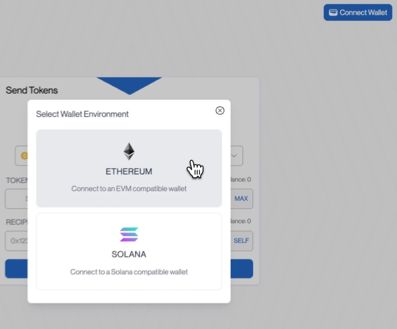Choose SOLANA wallet environment card
397x329 pixels.
click(x=129, y=251)
